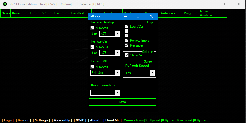Click the IP column header

coord(34,13)
